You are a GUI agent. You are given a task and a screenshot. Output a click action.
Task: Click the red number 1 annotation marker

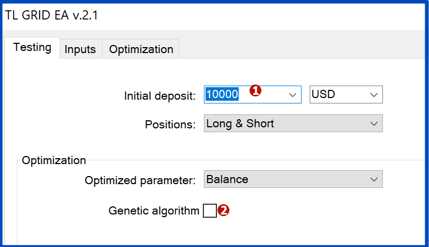[x=255, y=91]
